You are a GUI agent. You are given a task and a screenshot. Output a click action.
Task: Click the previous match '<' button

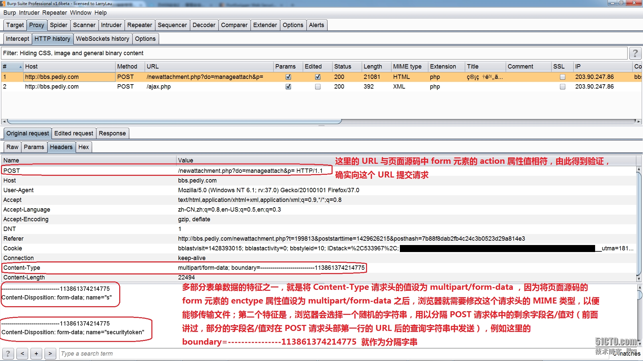pyautogui.click(x=22, y=353)
